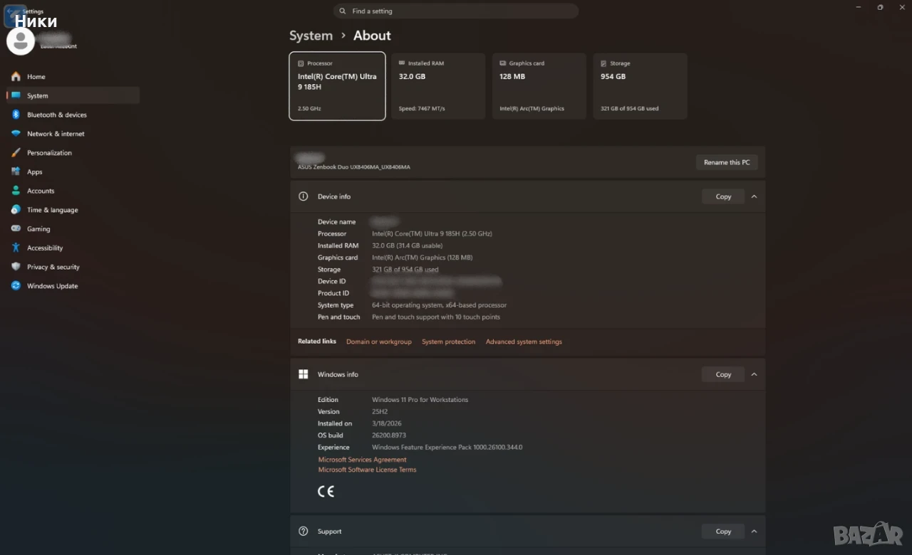912x555 pixels.
Task: Click the Support question mark icon
Action: point(304,532)
